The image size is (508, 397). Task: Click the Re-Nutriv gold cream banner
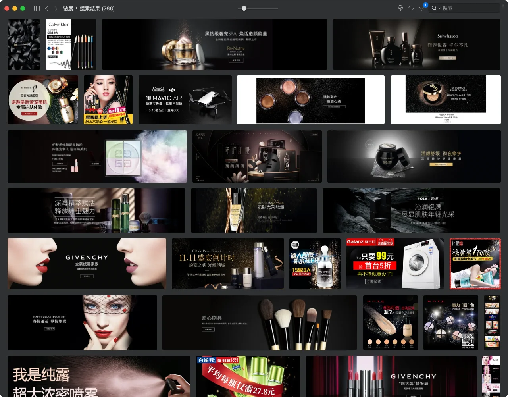pos(214,44)
